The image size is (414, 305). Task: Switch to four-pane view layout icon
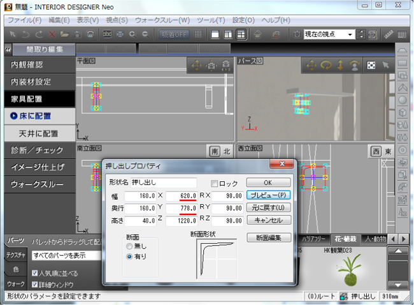(x=241, y=34)
